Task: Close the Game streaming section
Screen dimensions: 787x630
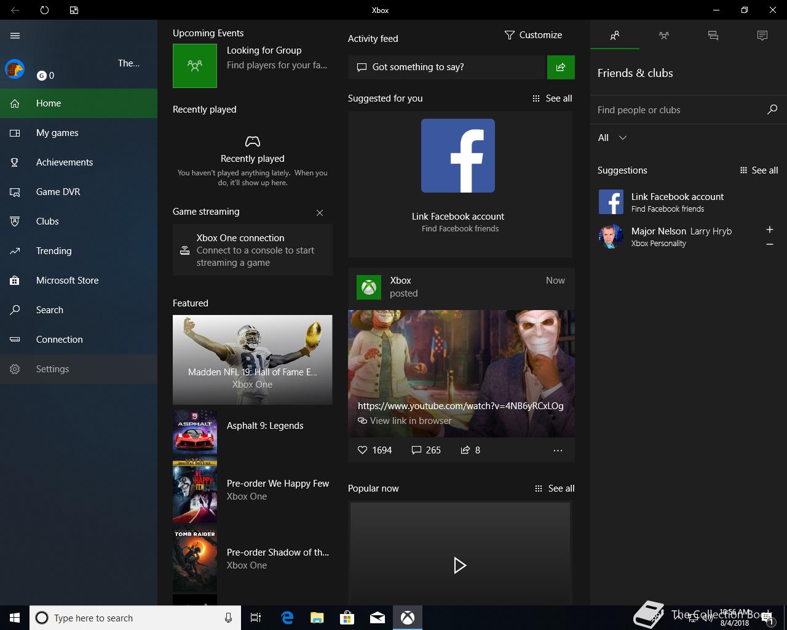Action: pos(320,213)
